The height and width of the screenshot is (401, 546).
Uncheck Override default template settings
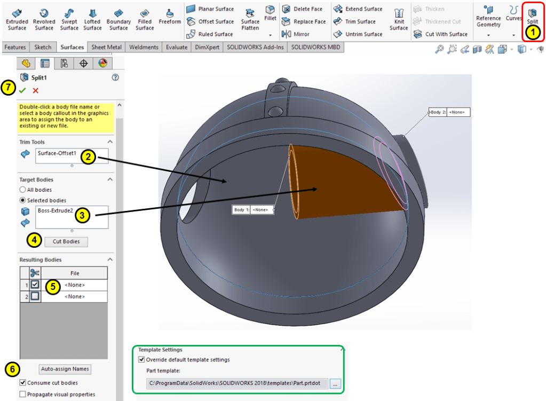[x=141, y=360]
